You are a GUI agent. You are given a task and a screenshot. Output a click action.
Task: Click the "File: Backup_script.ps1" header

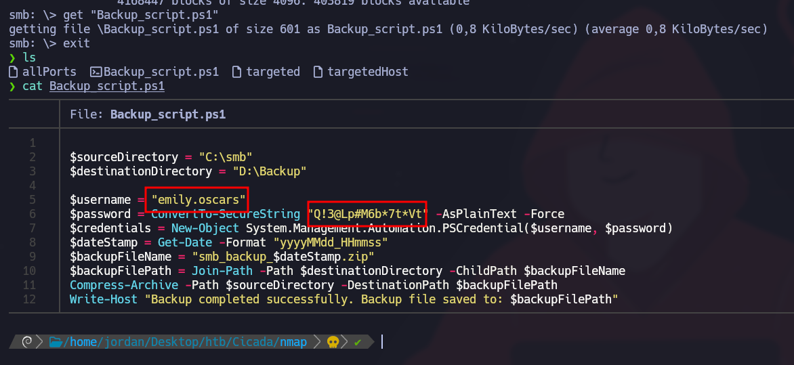[x=148, y=114]
